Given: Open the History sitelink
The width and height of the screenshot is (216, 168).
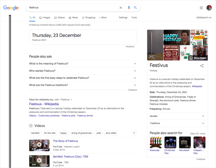Looking at the screenshot, I should point(33,116).
